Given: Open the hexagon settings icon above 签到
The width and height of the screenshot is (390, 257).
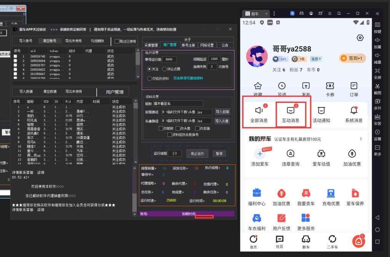Looking at the screenshot, I should pos(360,38).
